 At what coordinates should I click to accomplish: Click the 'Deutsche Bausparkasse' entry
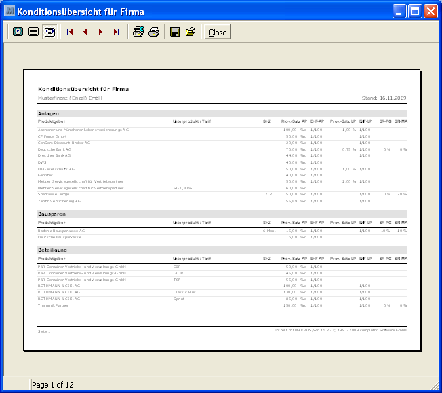60,237
